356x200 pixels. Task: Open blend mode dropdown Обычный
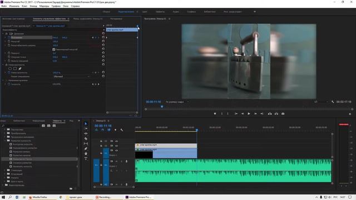pyautogui.click(x=71, y=77)
